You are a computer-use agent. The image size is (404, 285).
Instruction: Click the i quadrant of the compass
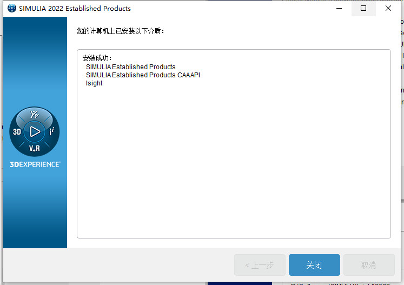[x=51, y=131]
